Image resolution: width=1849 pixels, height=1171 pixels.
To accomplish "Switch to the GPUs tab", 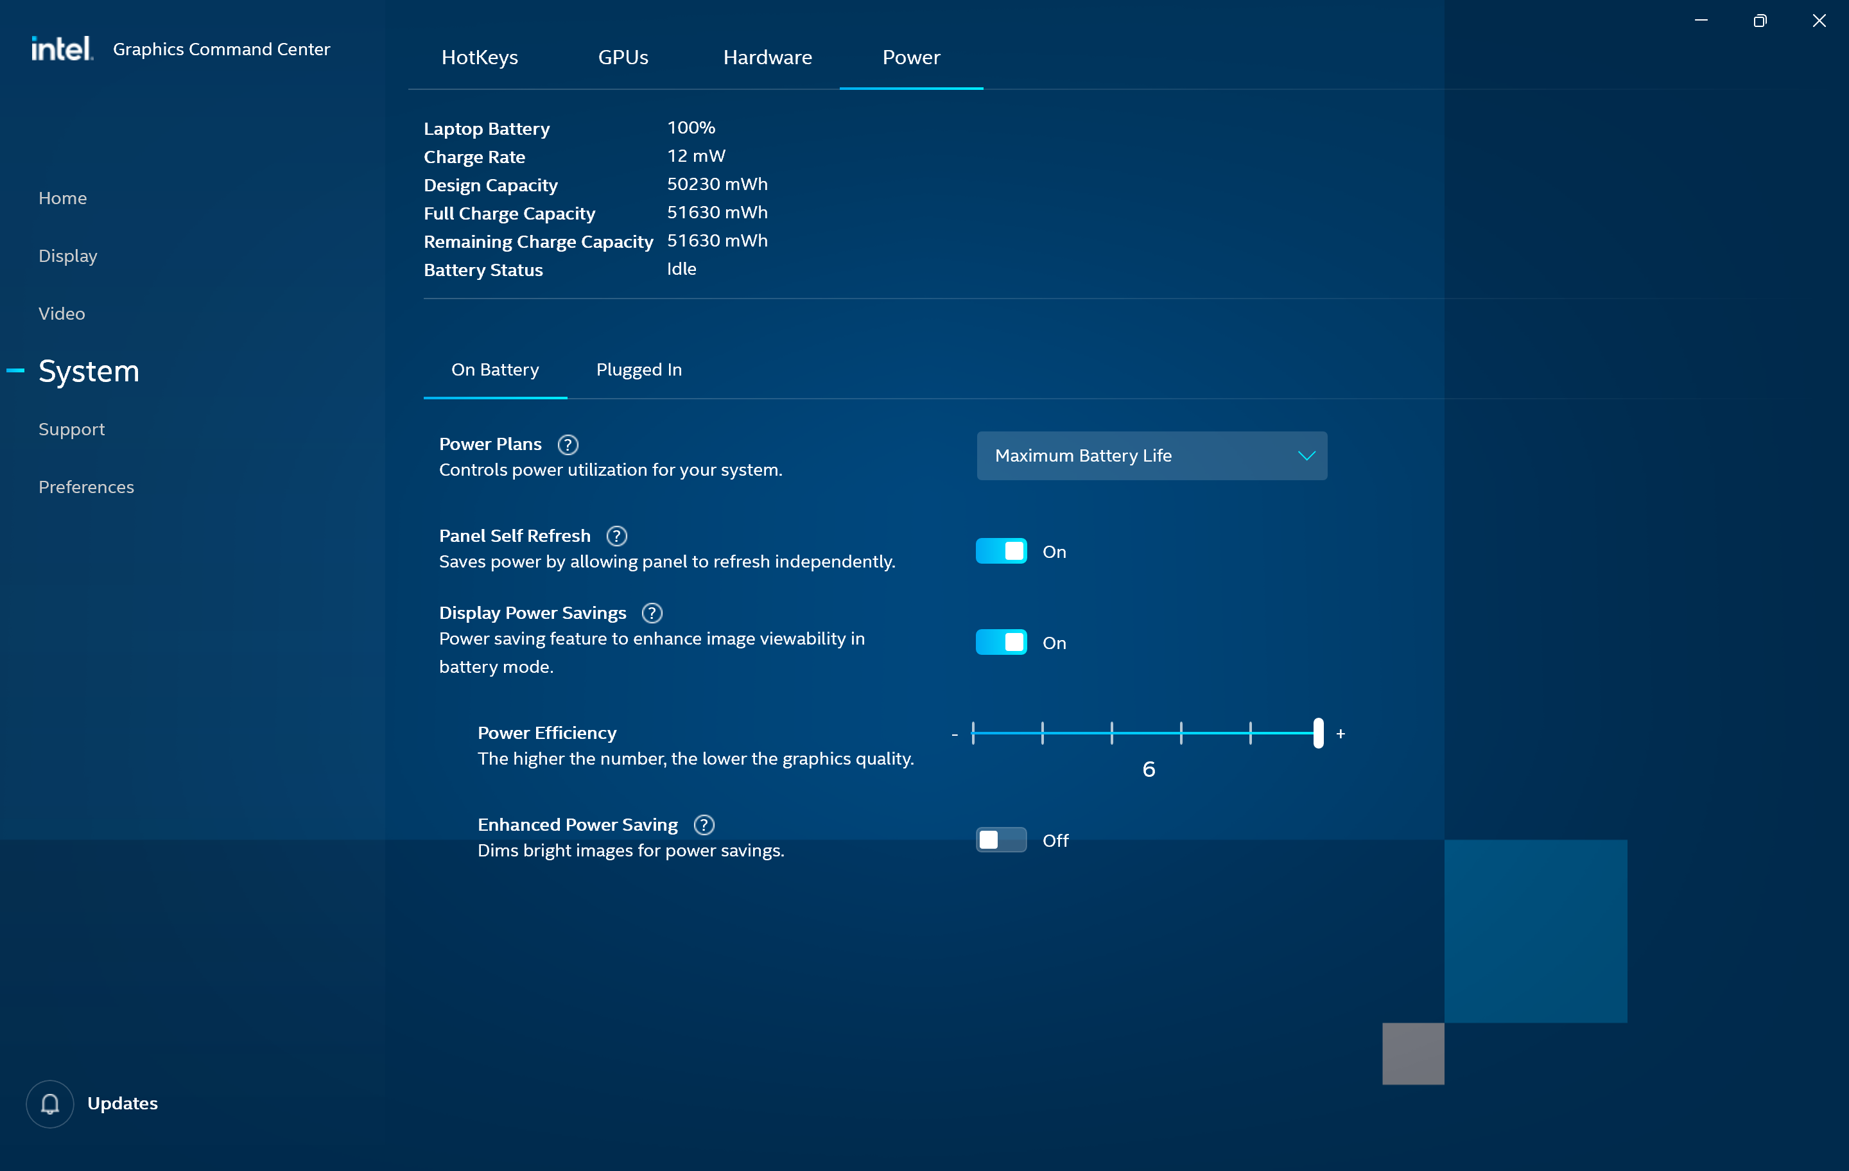I will coord(623,58).
